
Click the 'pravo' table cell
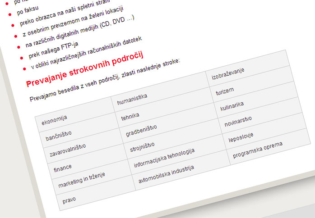click(69, 200)
